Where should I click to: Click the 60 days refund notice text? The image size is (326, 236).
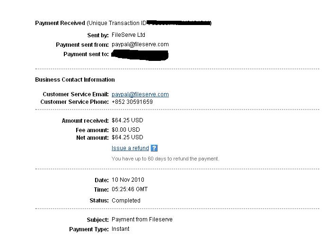coord(165,159)
